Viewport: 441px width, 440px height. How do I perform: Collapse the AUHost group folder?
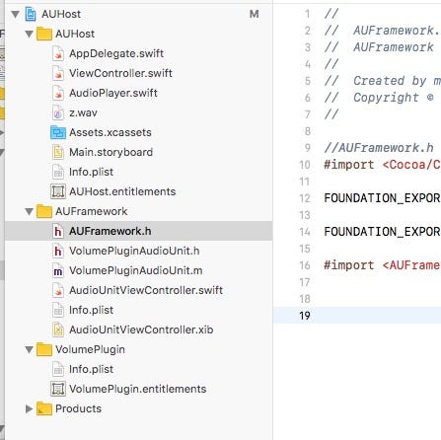pos(29,34)
